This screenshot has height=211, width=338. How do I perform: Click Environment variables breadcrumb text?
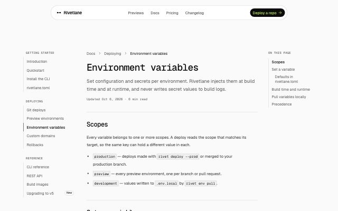point(149,54)
